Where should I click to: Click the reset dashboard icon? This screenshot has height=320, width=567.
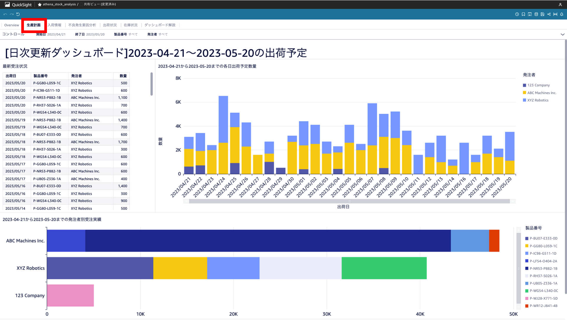point(18,14)
